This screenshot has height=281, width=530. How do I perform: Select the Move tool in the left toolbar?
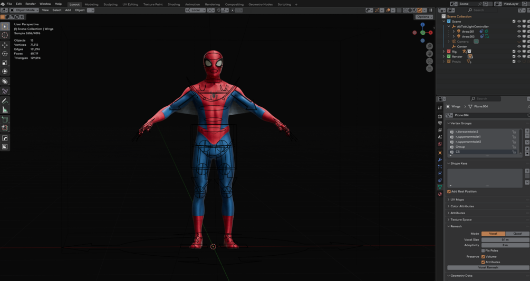(x=5, y=45)
